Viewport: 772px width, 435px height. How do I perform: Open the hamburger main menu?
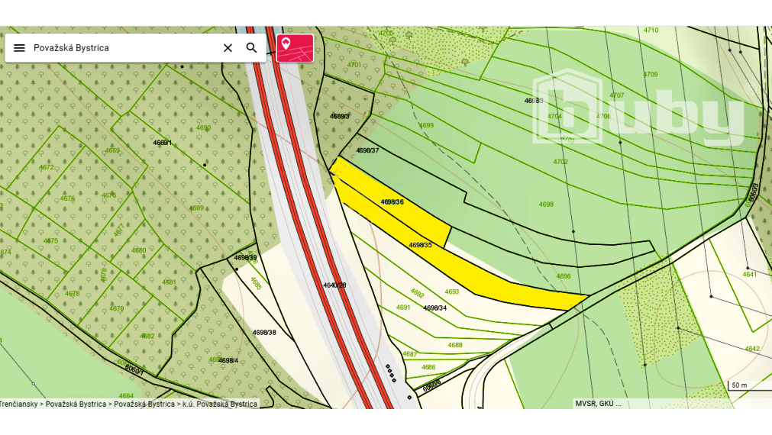(19, 48)
